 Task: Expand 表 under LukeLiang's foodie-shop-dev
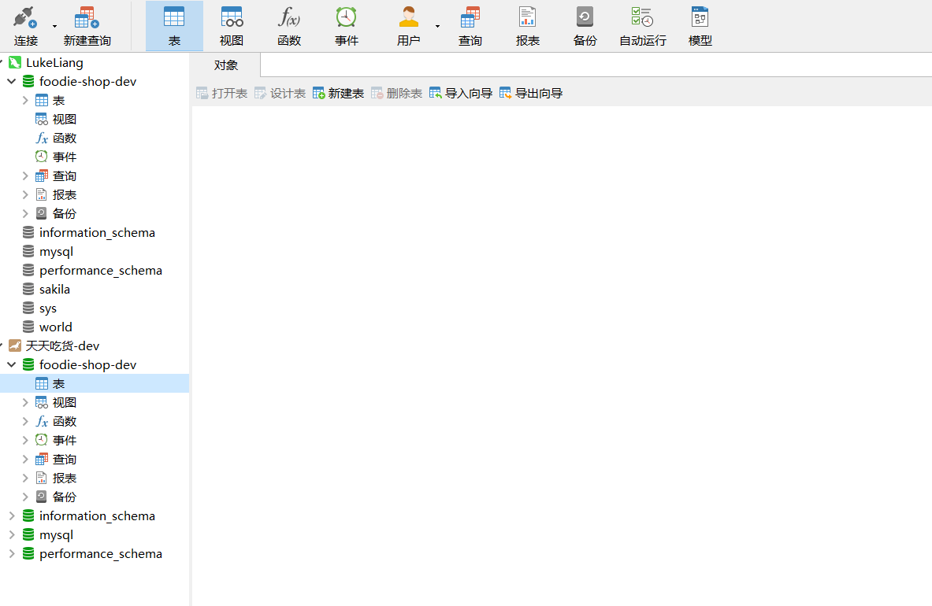coord(25,100)
